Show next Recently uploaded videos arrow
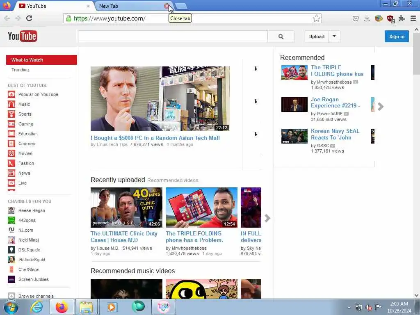 (x=267, y=218)
